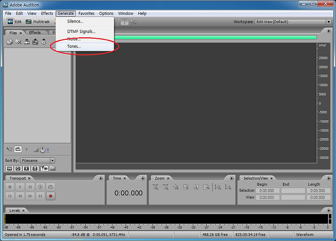
Task: Toggle Show MIDI Files filter button
Action: pos(35,169)
